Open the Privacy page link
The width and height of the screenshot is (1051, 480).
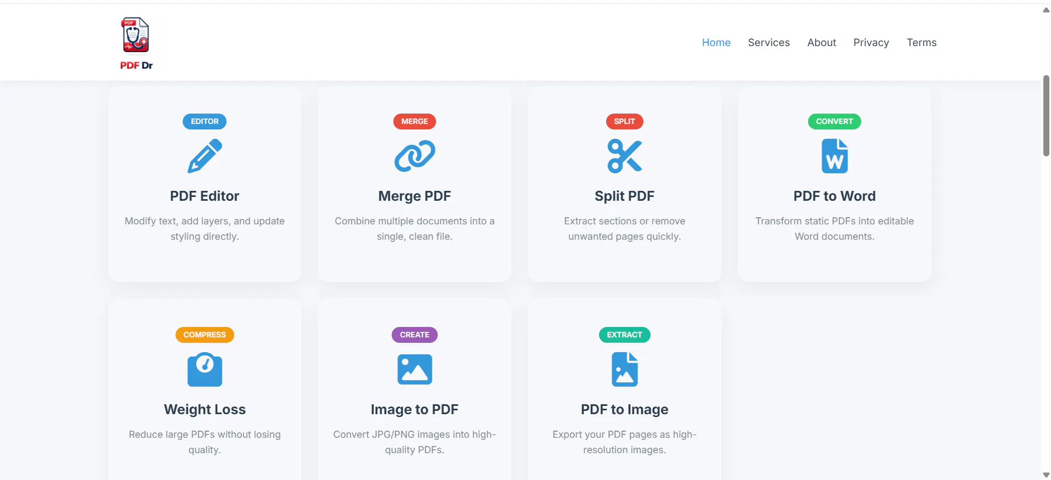(x=871, y=42)
